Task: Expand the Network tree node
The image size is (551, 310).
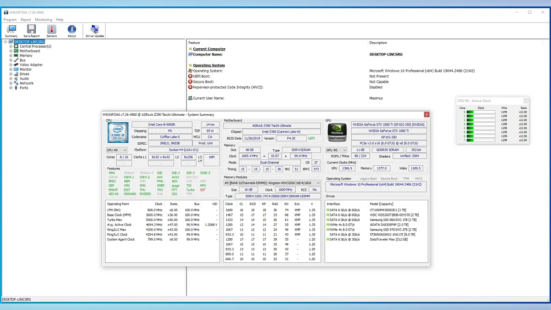Action: pyautogui.click(x=11, y=83)
